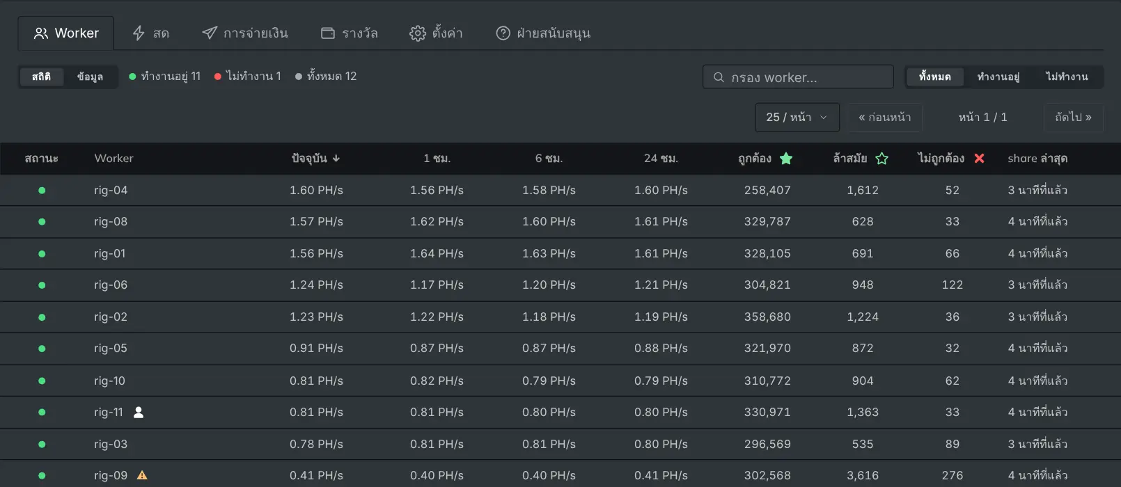Click the search magnifier icon
This screenshot has width=1121, height=487.
[719, 77]
